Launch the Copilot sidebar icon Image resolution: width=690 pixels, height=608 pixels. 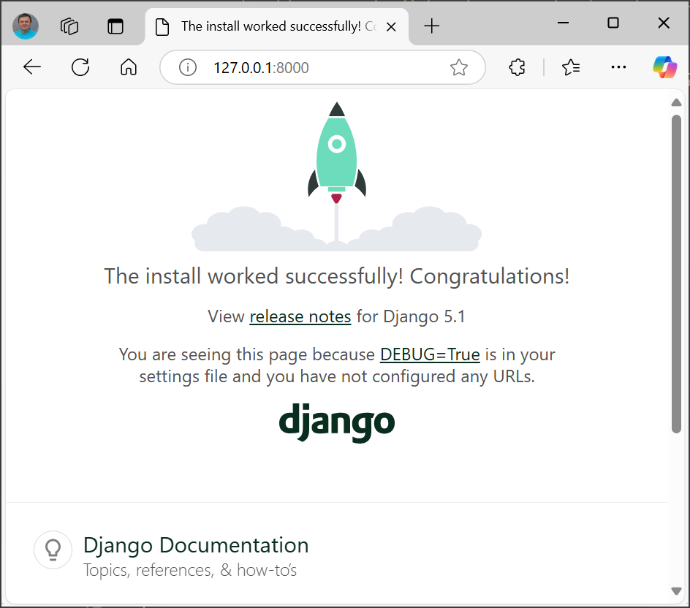point(664,68)
